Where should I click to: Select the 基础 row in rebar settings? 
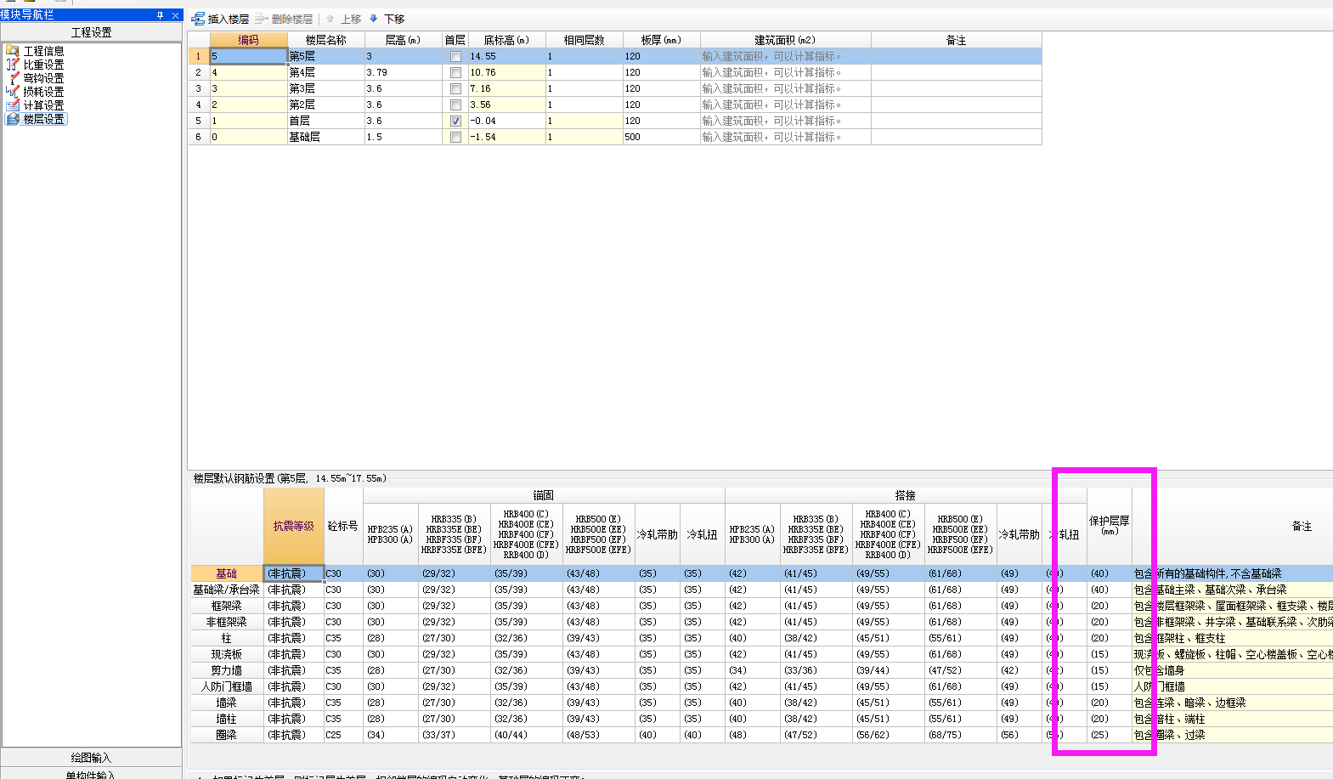pos(227,573)
